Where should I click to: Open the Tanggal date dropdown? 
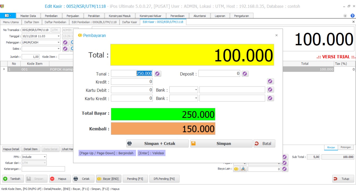58,36
